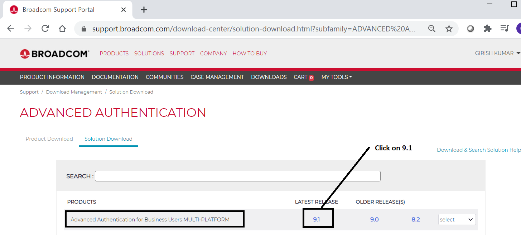Click the zoom magnifier icon in address bar
Image resolution: width=521 pixels, height=235 pixels.
tap(432, 29)
